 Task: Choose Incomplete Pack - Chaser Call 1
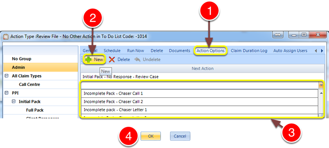tap(200, 94)
